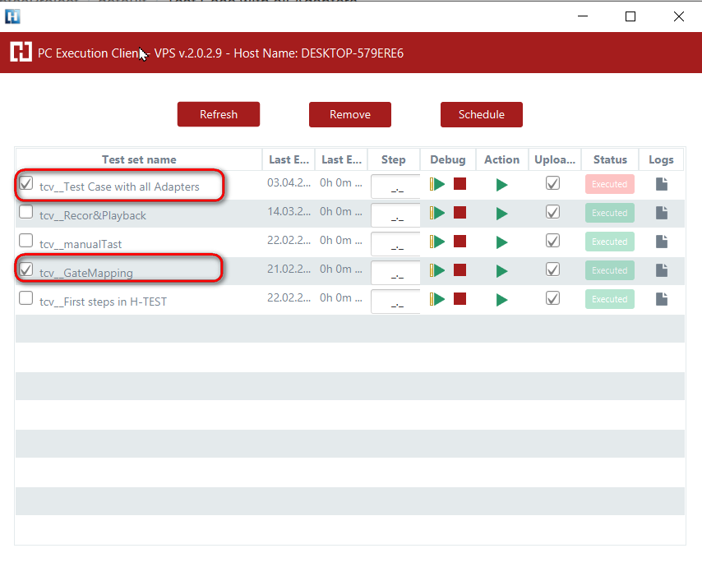702x562 pixels.
Task: Toggle upload checkbox for tcv__manualTast
Action: click(x=553, y=241)
